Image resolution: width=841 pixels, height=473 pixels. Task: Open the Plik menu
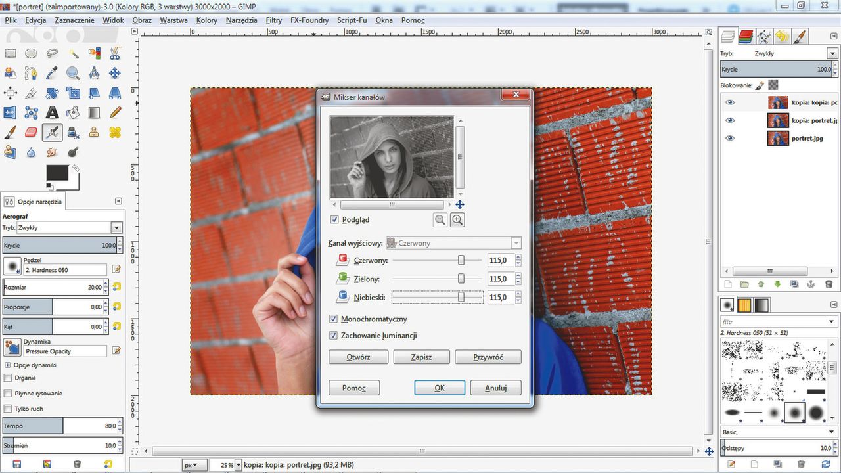pyautogui.click(x=11, y=20)
